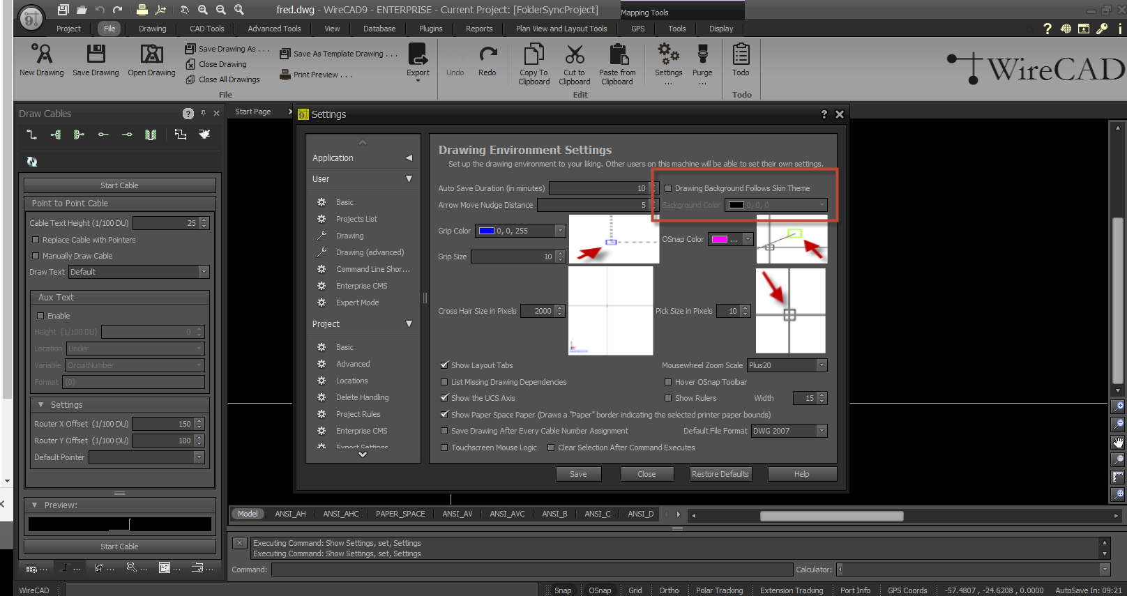Click help icon in Draw Cables panel
This screenshot has height=596, width=1127.
click(188, 114)
